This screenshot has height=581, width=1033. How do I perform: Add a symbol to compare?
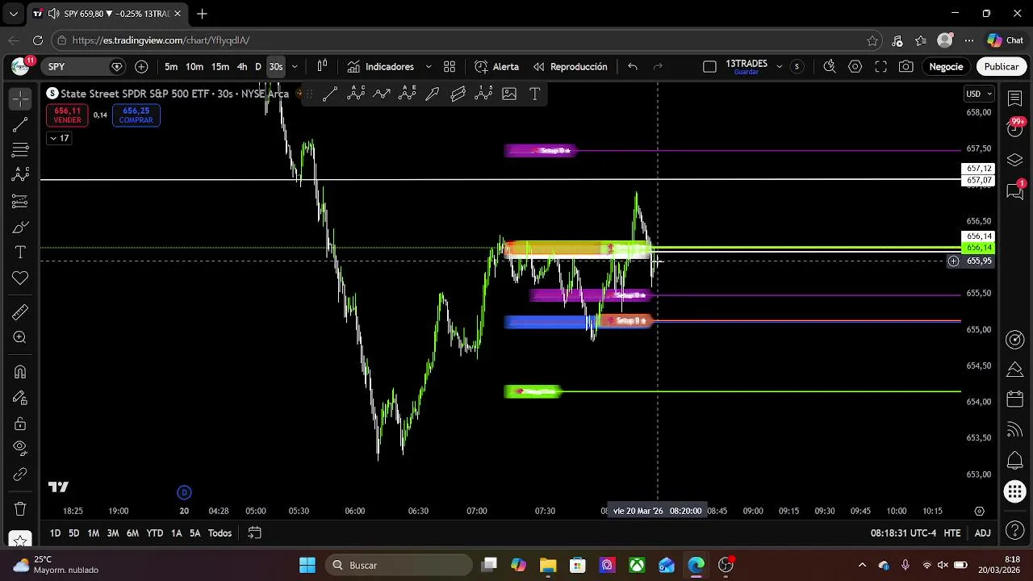tap(141, 67)
